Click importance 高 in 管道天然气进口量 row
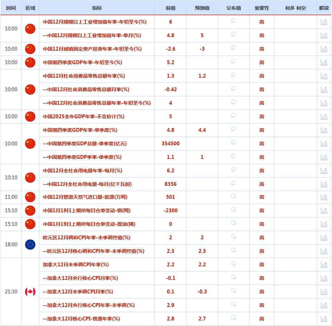 point(262,197)
